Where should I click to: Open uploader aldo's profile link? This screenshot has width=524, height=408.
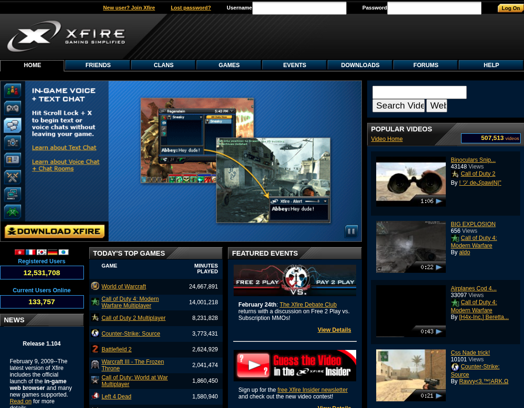[x=464, y=252]
